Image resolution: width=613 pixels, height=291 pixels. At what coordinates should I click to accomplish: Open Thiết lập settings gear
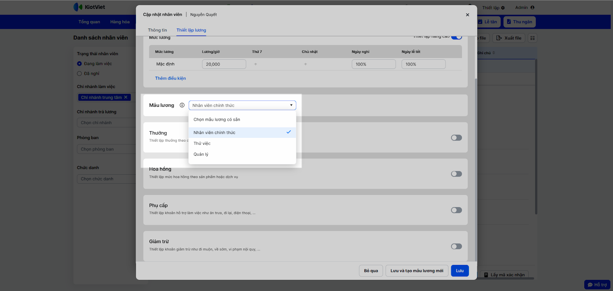(x=503, y=8)
